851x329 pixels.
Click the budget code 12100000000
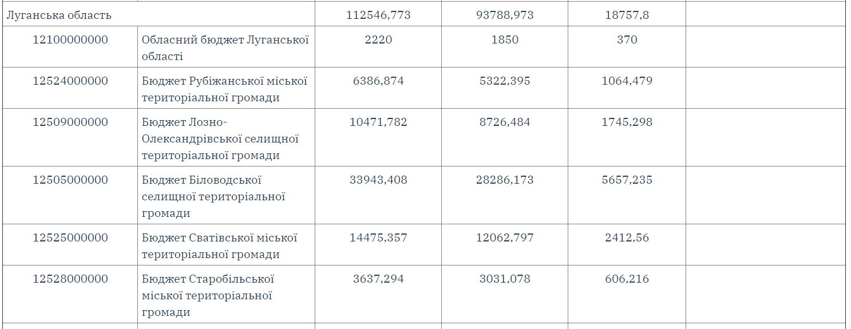pyautogui.click(x=70, y=40)
